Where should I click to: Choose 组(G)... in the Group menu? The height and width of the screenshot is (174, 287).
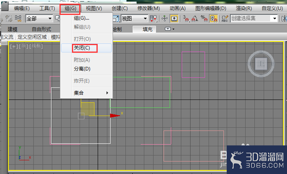click(86, 18)
